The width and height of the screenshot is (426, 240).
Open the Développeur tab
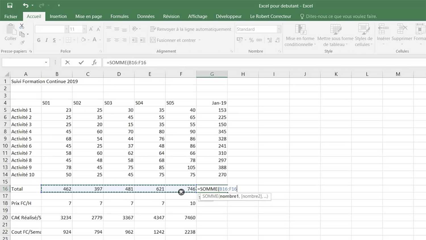229,16
